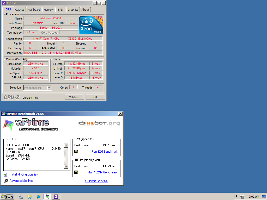Minimize the CPU-Z window
Image resolution: width=267 pixels, height=200 pixels.
coord(94,3)
